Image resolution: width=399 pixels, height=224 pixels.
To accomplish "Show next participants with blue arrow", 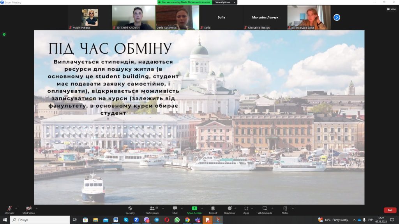I will [x=337, y=17].
